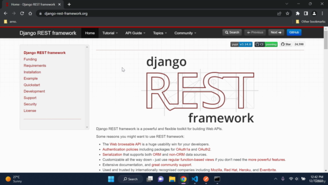The height and width of the screenshot is (185, 328).
Task: Open Windows Start menu
Action: [x=111, y=179]
